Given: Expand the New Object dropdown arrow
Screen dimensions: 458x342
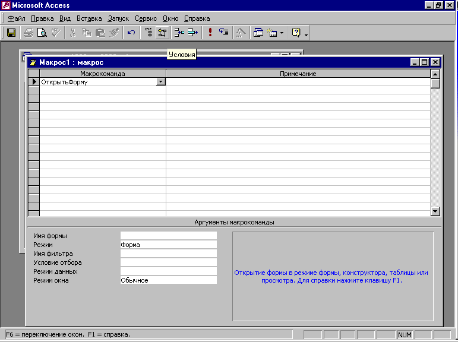Looking at the screenshot, I should click(282, 33).
